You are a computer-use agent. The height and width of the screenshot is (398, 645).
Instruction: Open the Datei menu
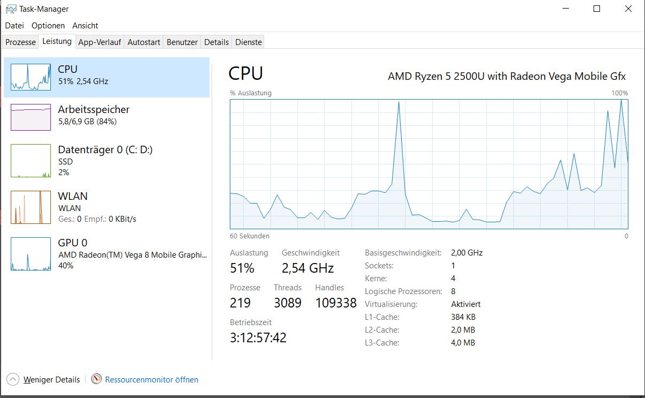14,26
